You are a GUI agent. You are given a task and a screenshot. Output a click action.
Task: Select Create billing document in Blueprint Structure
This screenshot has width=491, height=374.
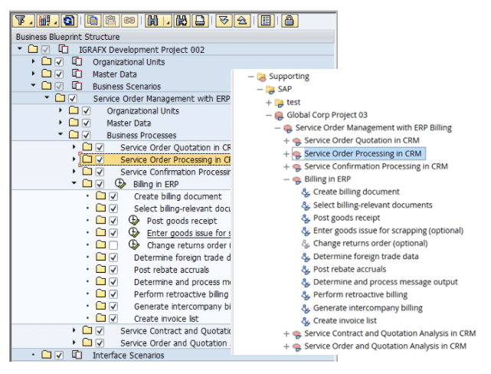click(178, 196)
